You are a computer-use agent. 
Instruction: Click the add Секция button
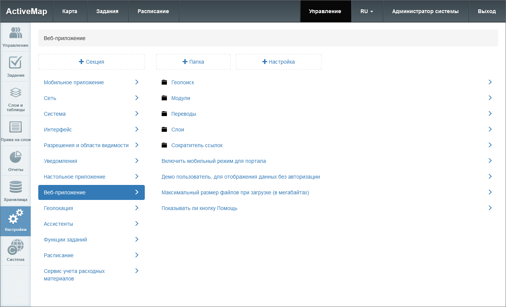click(x=92, y=62)
